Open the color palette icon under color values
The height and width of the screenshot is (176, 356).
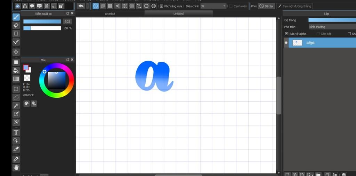[26, 104]
